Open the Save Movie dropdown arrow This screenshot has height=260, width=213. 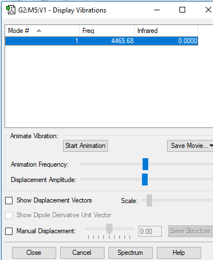(211, 146)
